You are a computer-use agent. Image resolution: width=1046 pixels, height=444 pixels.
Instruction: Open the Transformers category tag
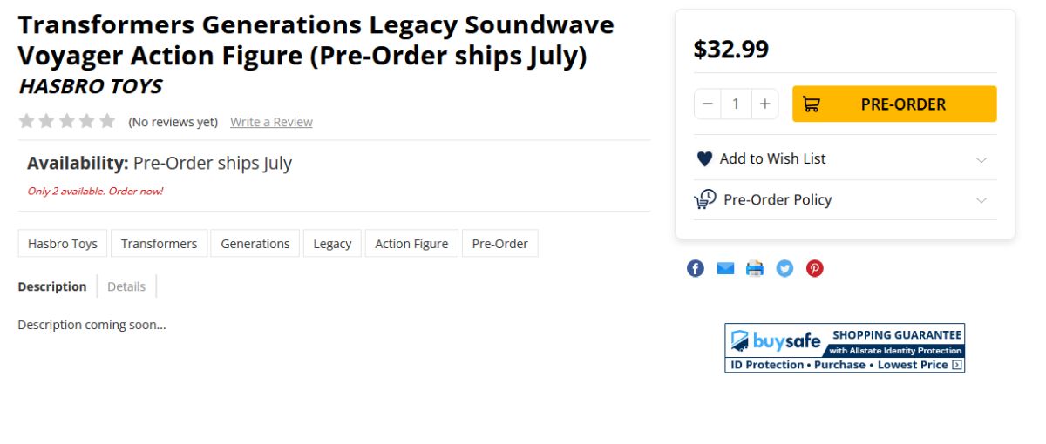pos(159,244)
